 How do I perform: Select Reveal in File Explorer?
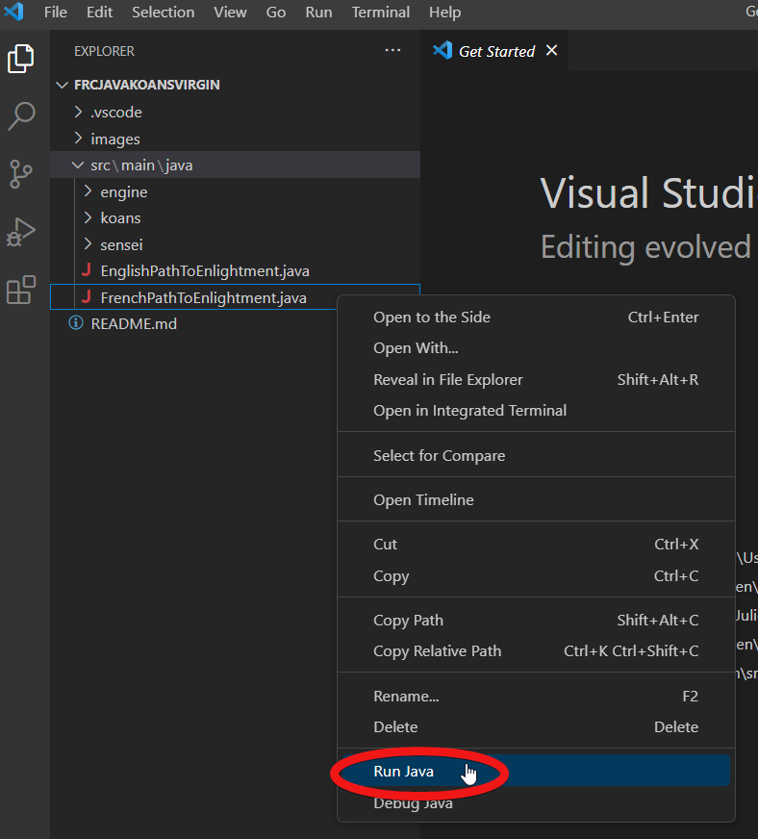coord(536,380)
